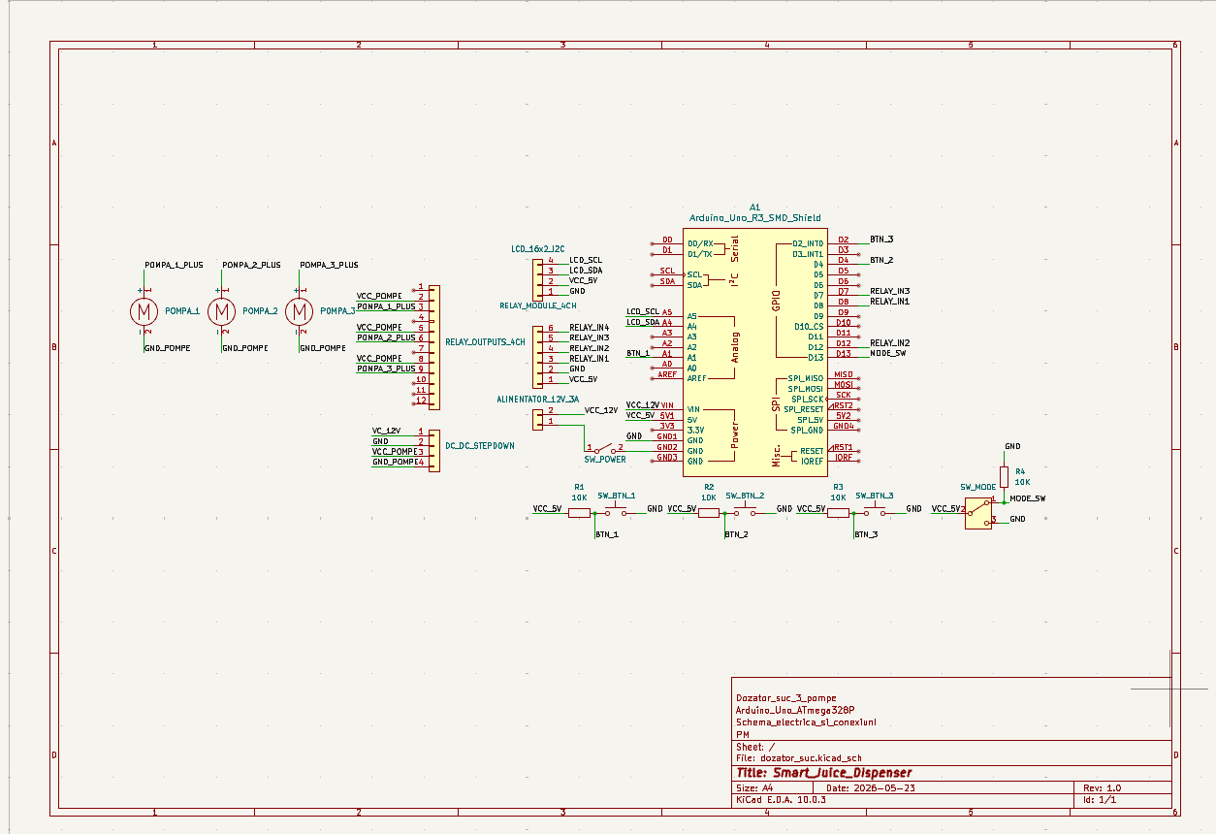Click the Title: Smart_Juice_Dispenser field
Viewport: 1216px width, 834px height.
click(x=824, y=773)
